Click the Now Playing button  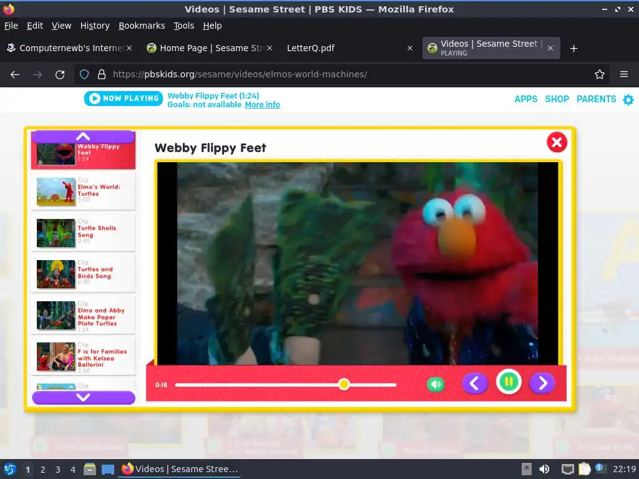click(x=124, y=98)
